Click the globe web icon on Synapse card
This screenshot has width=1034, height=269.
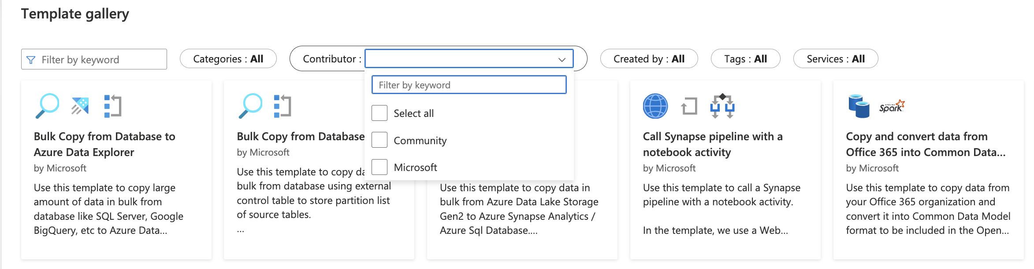coord(655,106)
